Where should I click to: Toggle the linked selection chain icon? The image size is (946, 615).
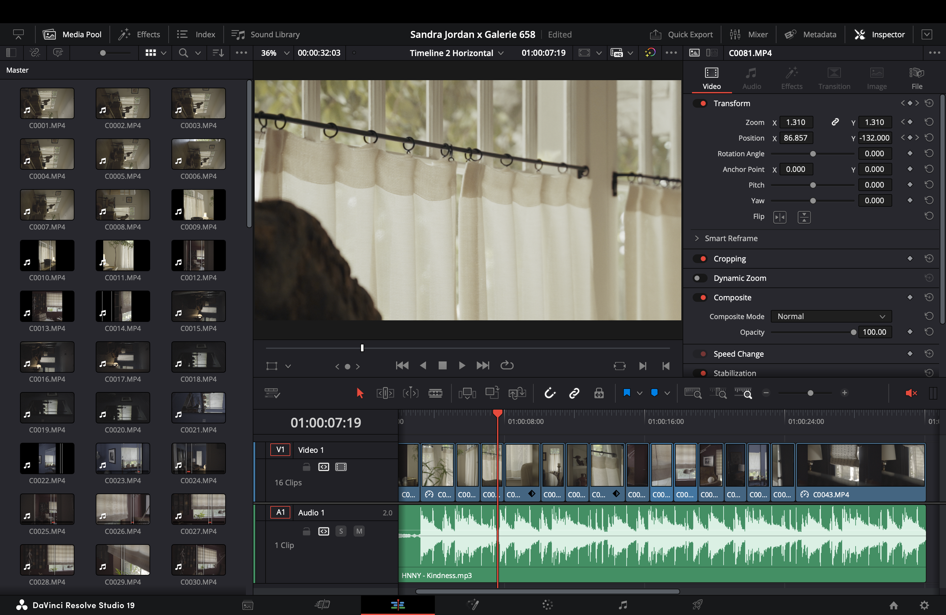[574, 393]
